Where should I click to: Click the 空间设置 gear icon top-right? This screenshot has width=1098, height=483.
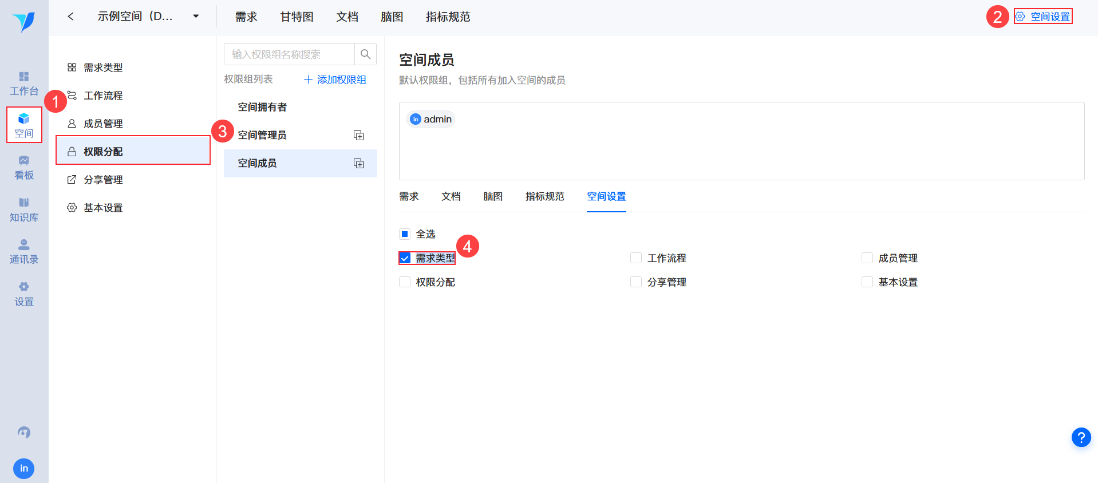tap(1021, 17)
